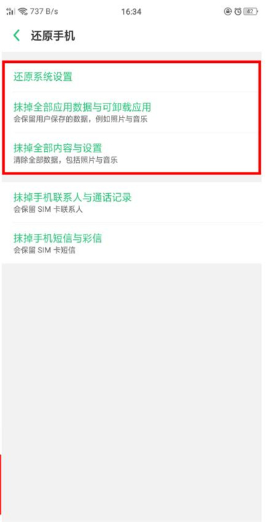This screenshot has width=267, height=522.
Task: Tap the alarm clock status icon
Action: tap(238, 11)
